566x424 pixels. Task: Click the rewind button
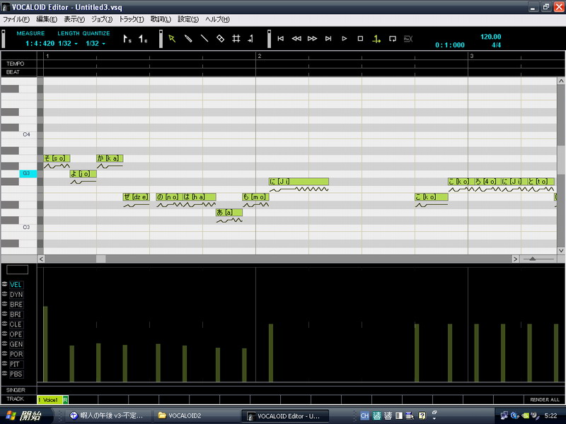[296, 39]
